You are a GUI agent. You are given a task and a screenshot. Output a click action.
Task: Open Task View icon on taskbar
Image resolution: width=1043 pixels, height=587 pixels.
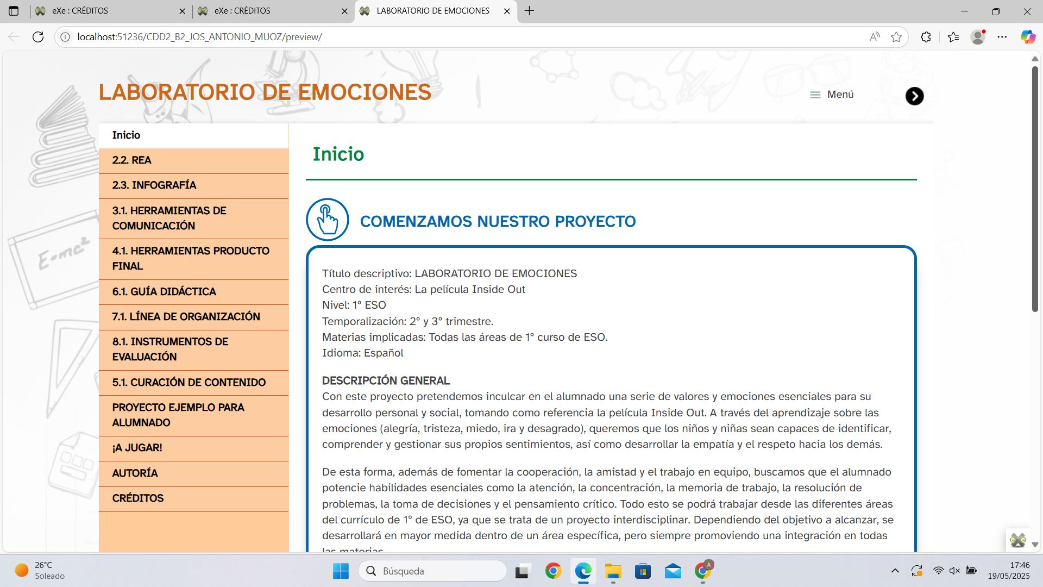522,571
